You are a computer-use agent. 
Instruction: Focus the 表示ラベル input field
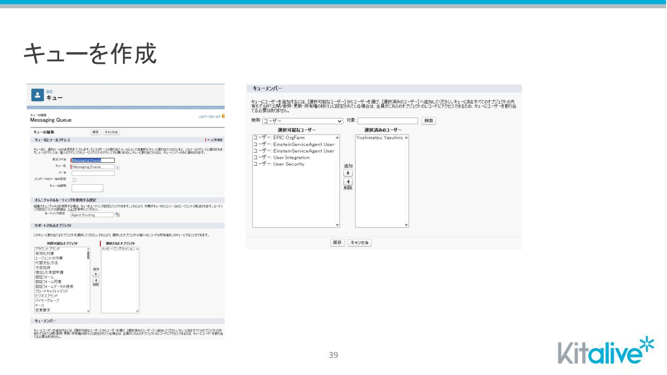coord(93,161)
